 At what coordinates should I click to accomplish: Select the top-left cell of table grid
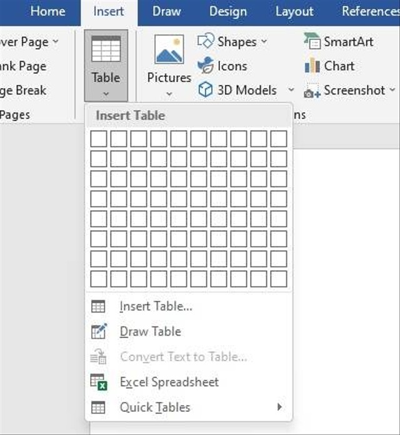(x=99, y=139)
